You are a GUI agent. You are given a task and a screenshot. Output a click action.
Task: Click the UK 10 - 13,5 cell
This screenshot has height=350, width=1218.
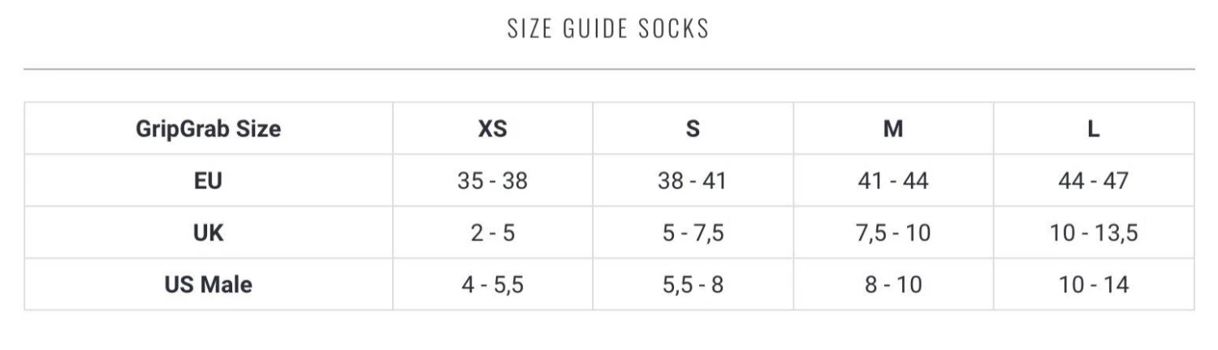tap(1093, 233)
